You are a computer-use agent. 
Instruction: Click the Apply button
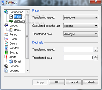[x=40, y=82]
